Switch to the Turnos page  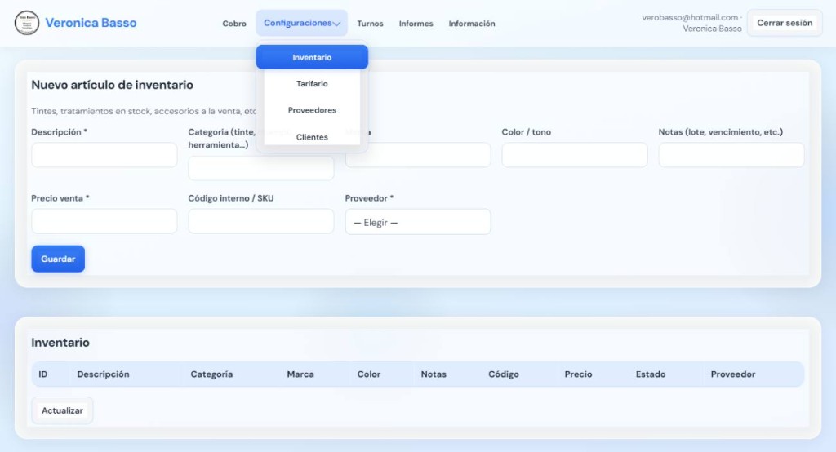tap(370, 24)
